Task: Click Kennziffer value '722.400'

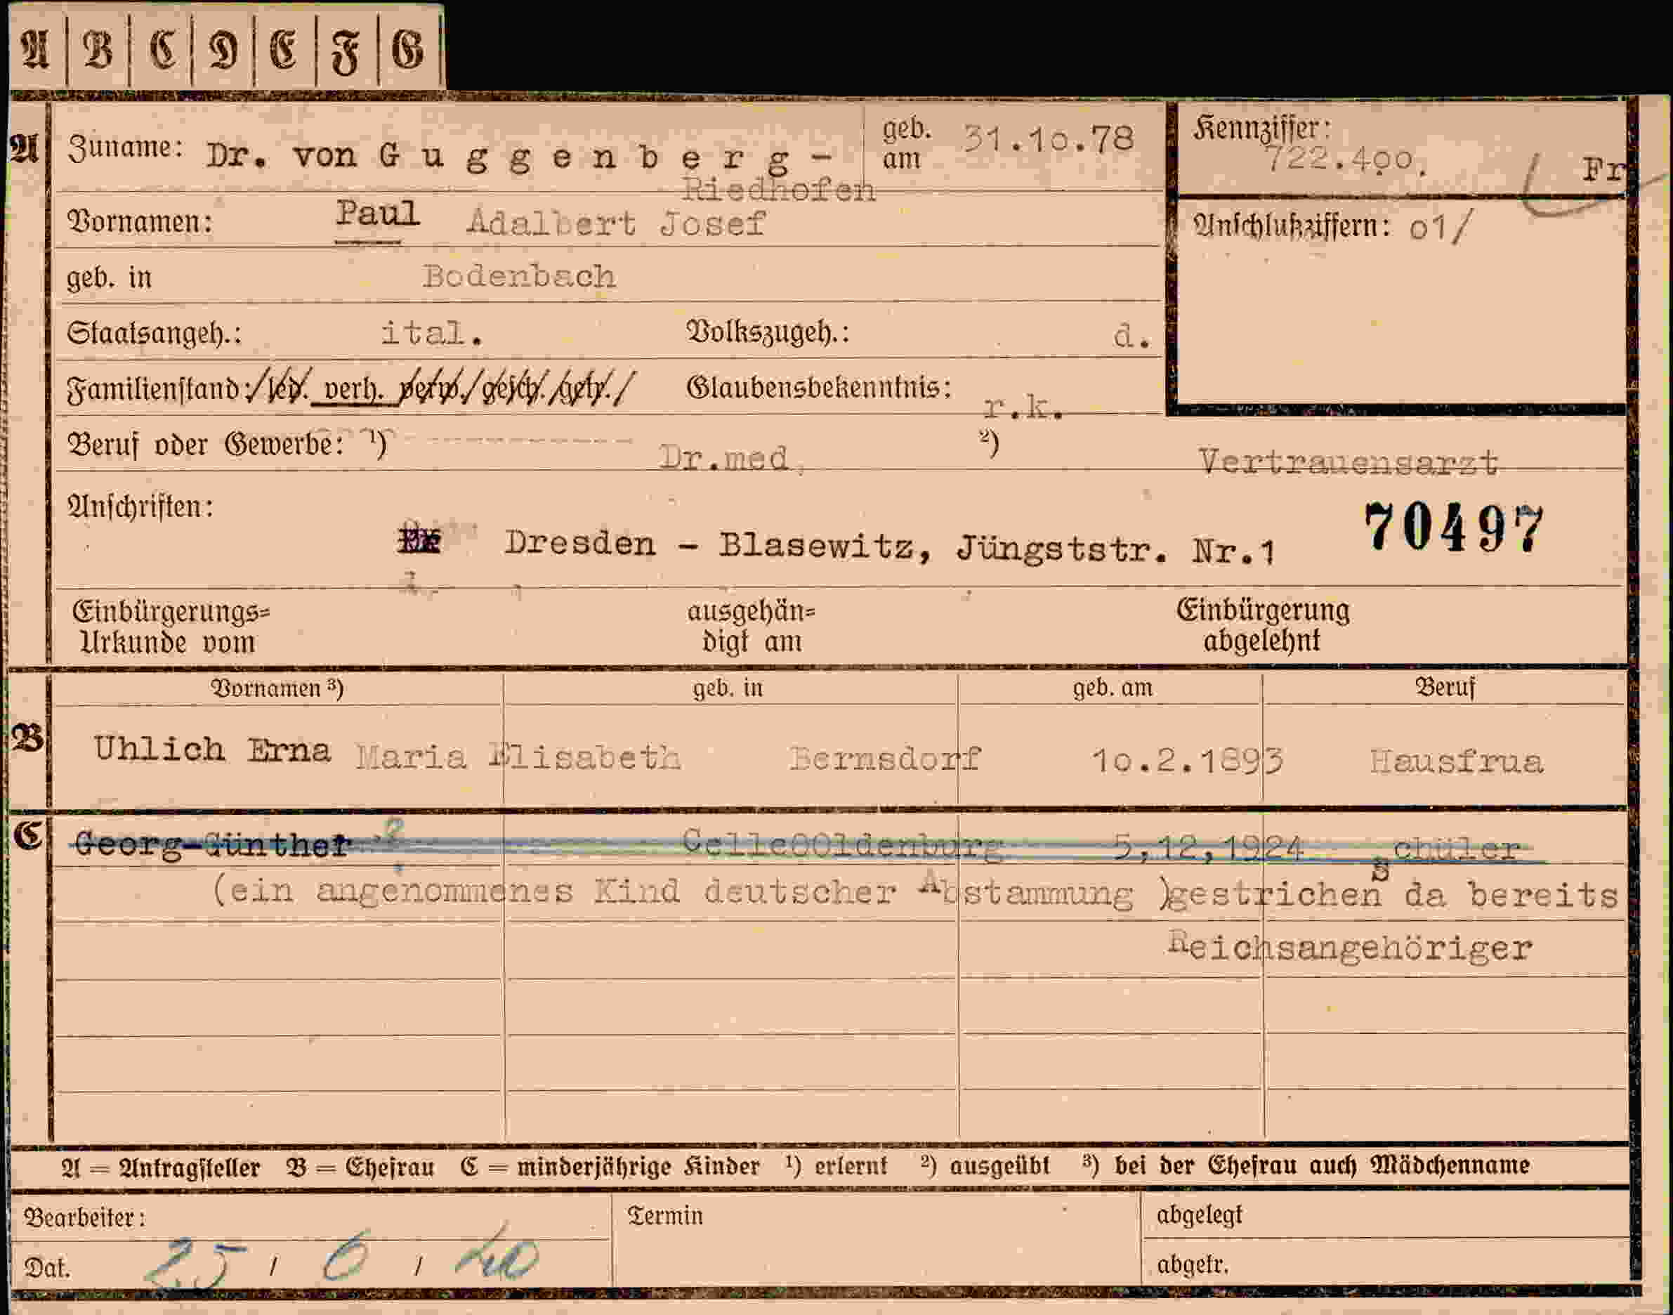Action: pyautogui.click(x=1346, y=159)
